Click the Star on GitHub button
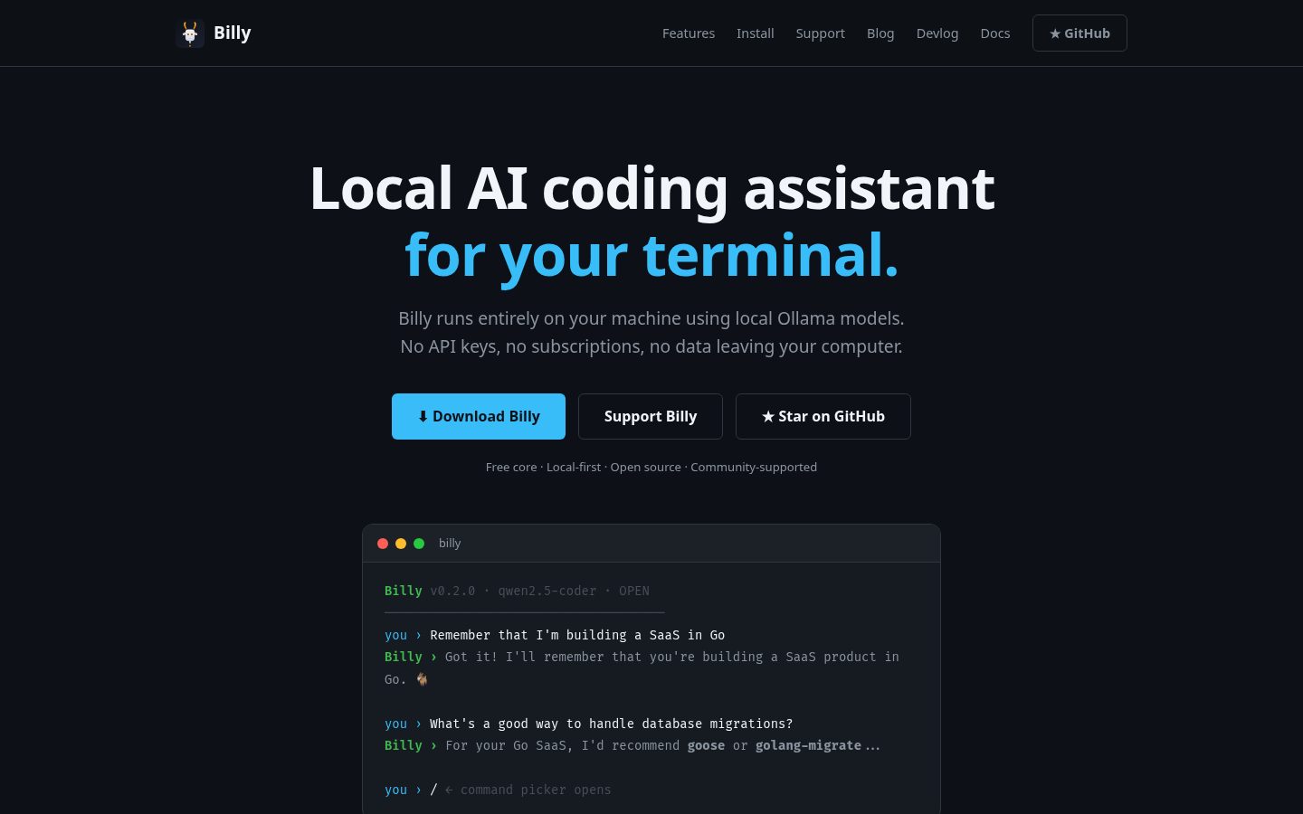Screen dimensions: 1303x814 point(823,417)
